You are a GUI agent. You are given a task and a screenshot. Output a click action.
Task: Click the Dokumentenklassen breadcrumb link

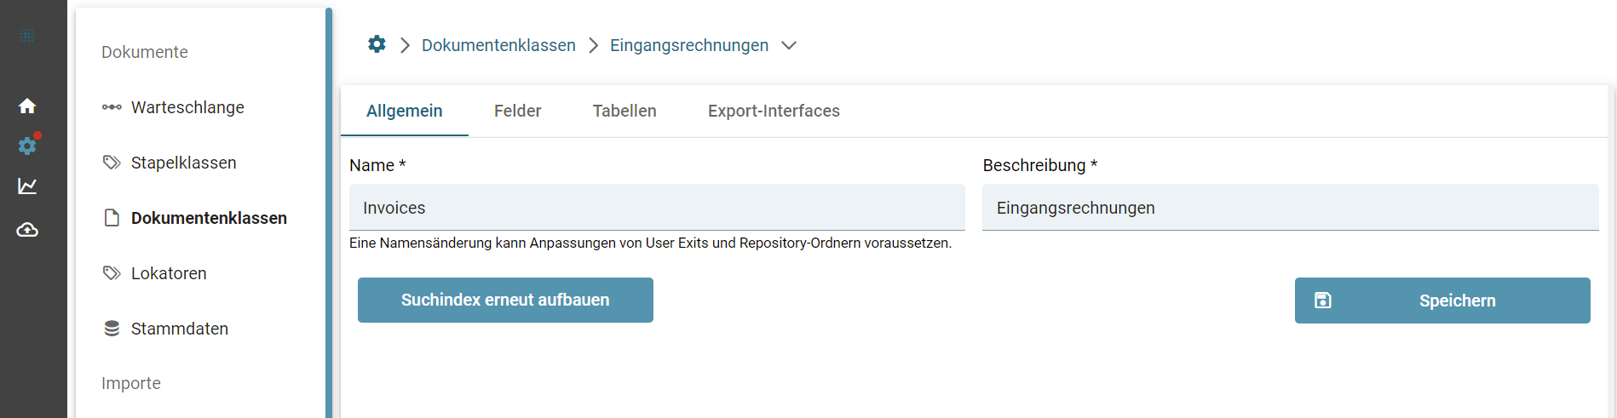click(498, 45)
